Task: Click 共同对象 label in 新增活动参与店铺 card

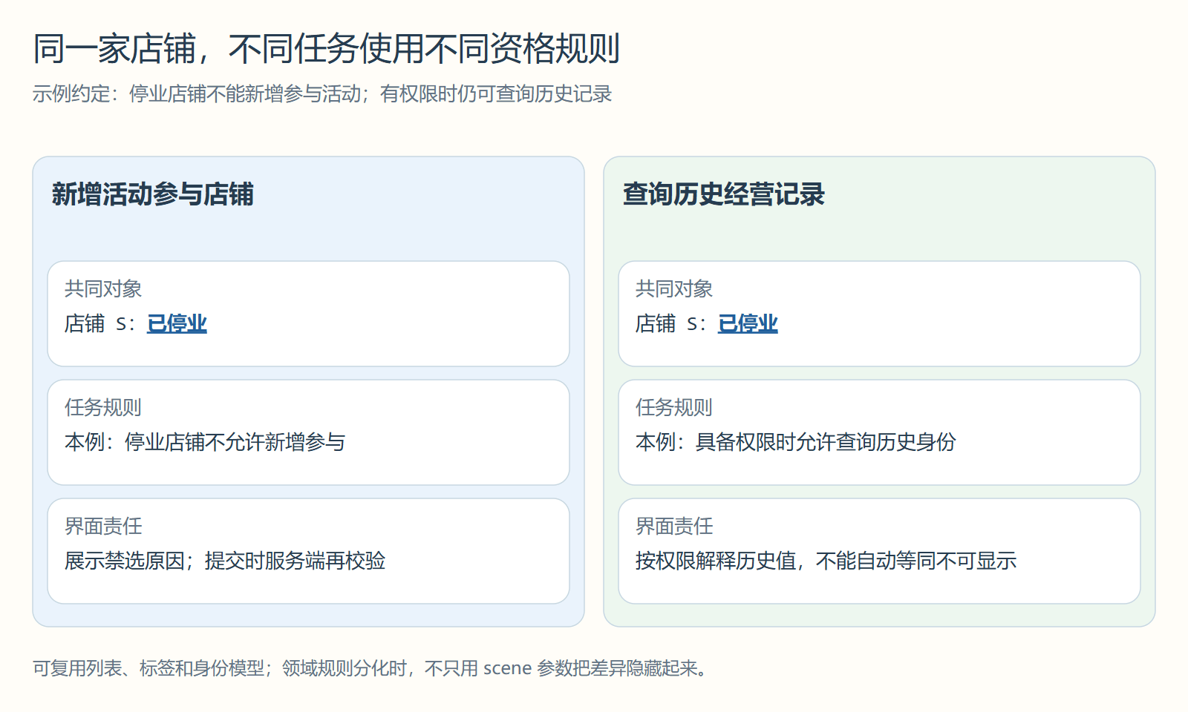Action: 103,289
